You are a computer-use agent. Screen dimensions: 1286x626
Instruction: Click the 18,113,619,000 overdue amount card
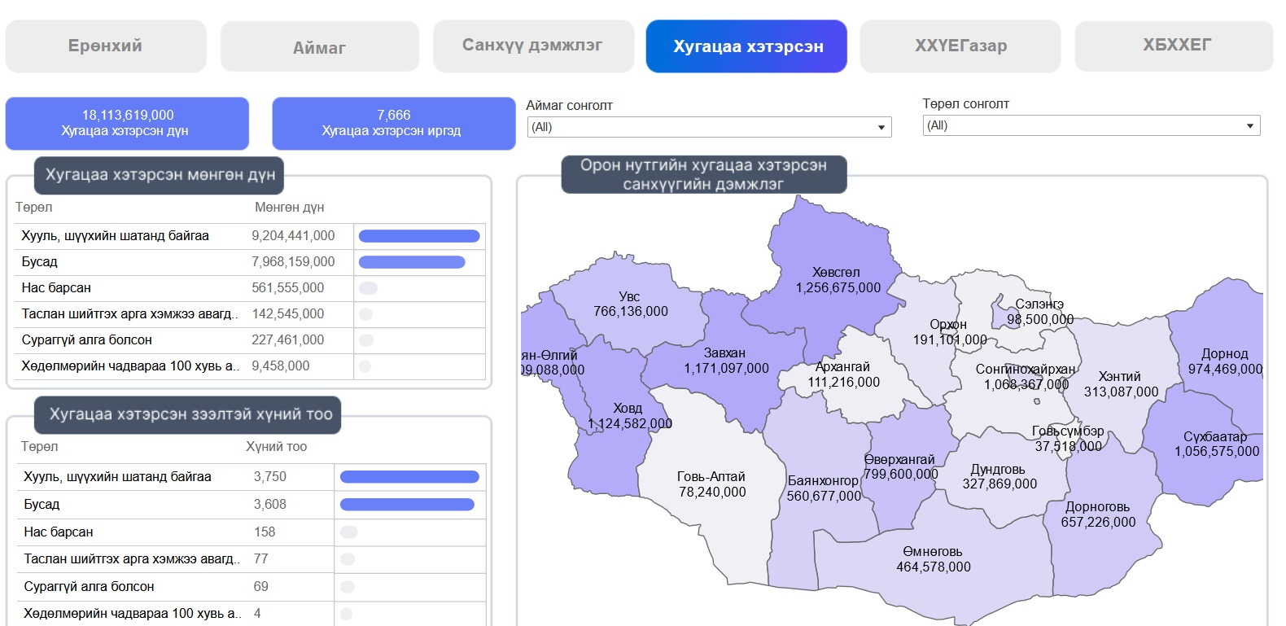(127, 123)
